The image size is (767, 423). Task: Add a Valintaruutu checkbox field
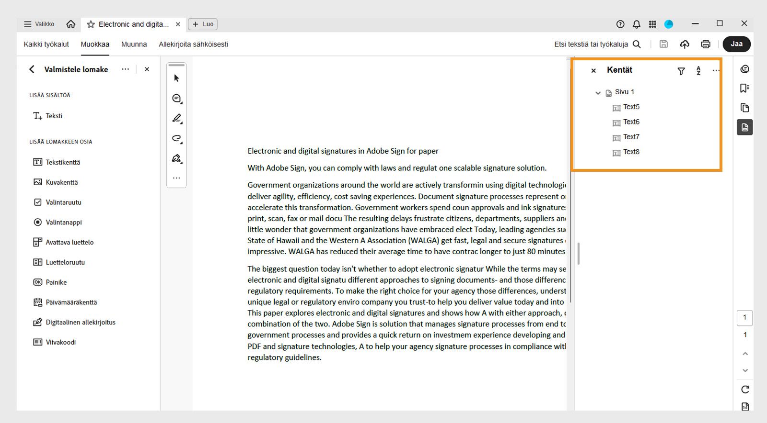point(58,202)
